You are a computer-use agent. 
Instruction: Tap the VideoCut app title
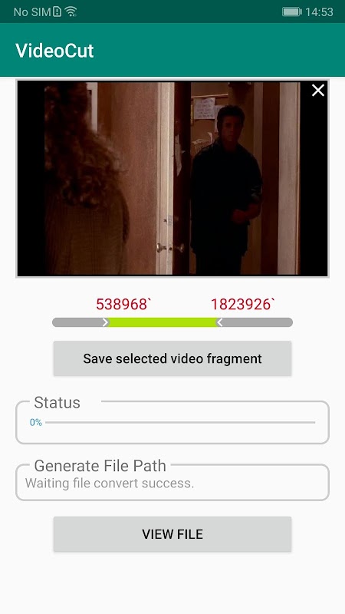pyautogui.click(x=54, y=51)
